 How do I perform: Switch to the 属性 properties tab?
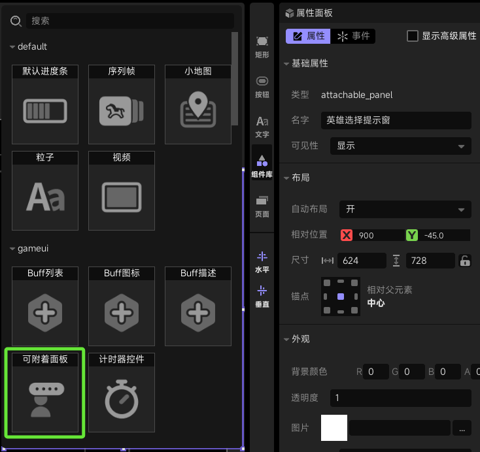pyautogui.click(x=308, y=36)
